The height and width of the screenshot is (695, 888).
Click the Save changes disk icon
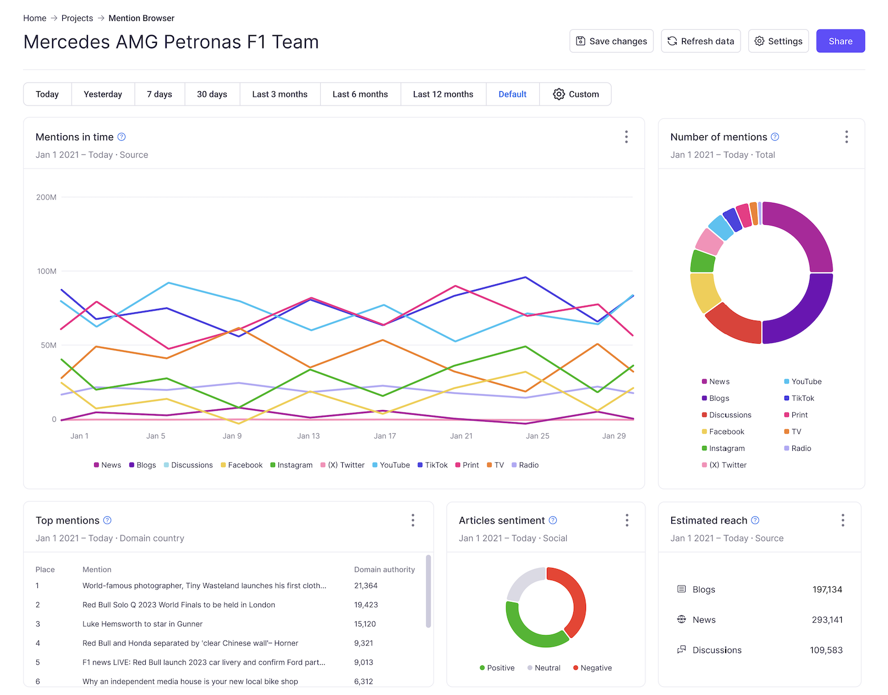tap(581, 41)
